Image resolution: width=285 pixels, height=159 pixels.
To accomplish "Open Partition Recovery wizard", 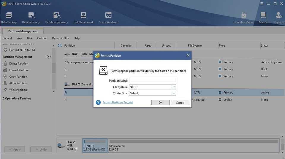I will 56,18.
